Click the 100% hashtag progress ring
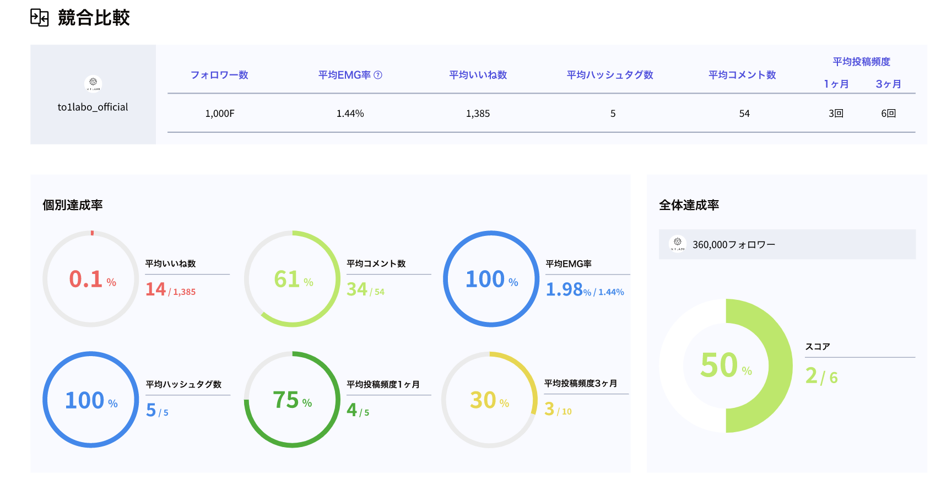This screenshot has height=484, width=952. point(91,400)
